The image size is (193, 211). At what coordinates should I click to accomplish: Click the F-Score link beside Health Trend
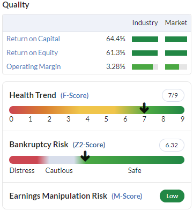[x=75, y=95]
